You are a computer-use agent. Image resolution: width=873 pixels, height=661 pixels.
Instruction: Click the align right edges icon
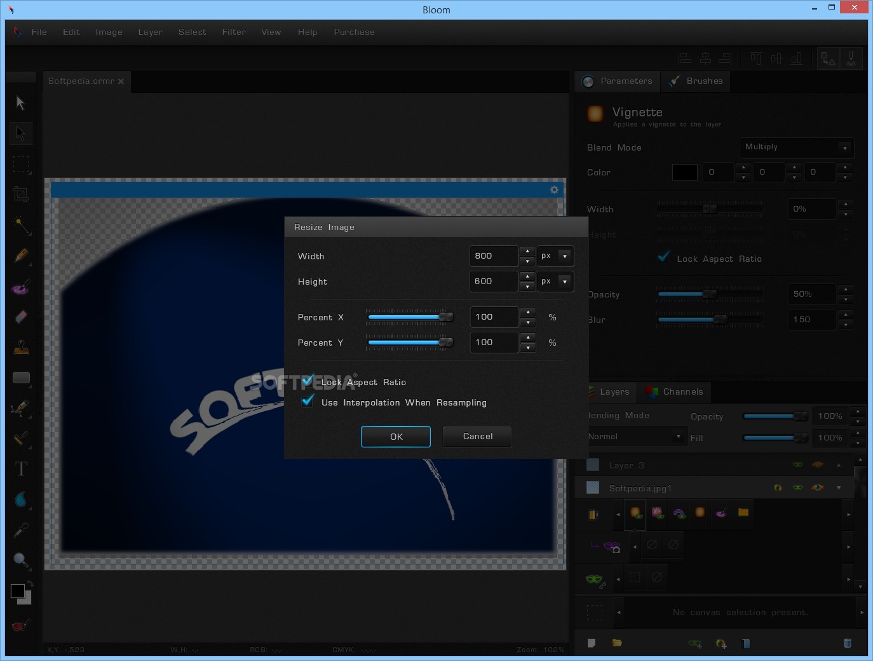pos(725,58)
